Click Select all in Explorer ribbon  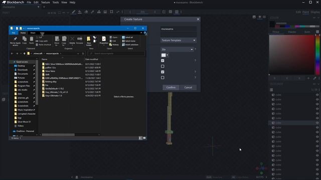[127, 37]
